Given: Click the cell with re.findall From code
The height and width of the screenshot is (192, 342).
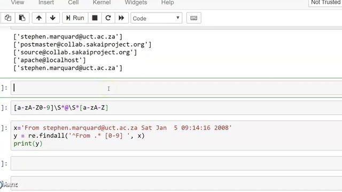Looking at the screenshot, I should point(176,135).
